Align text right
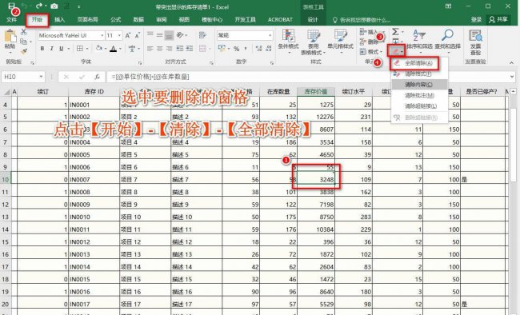This screenshot has width=520, height=315. [169, 49]
